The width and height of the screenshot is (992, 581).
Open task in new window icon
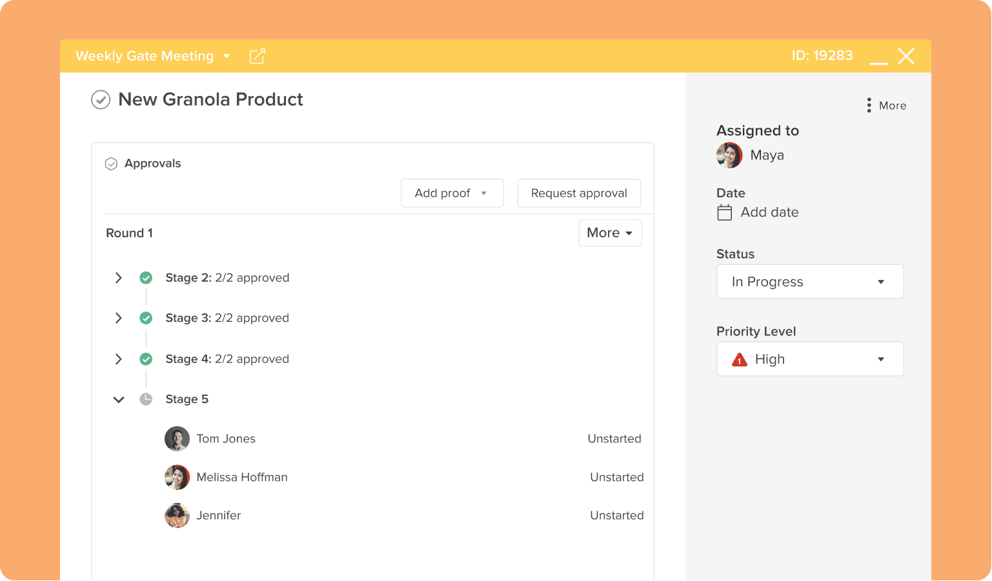[258, 56]
